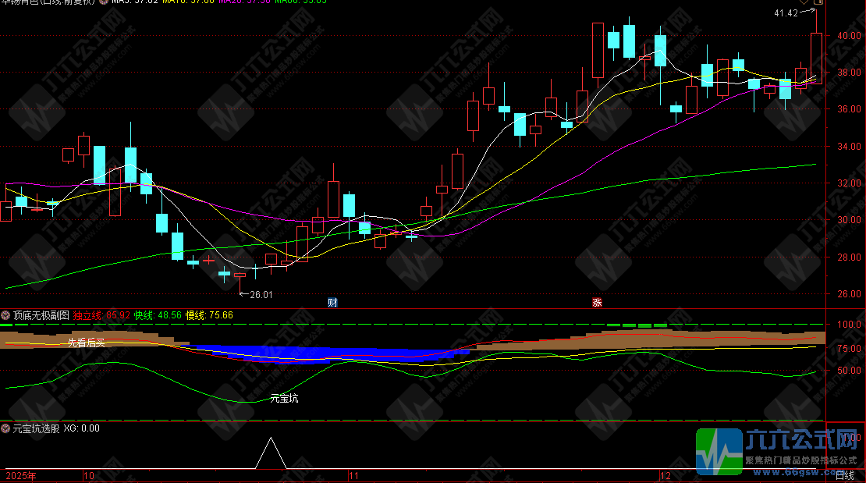This screenshot has height=483, width=866.
Task: Click the 涨 event marker icon
Action: (598, 302)
